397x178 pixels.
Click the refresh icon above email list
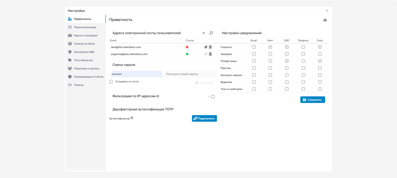point(211,33)
